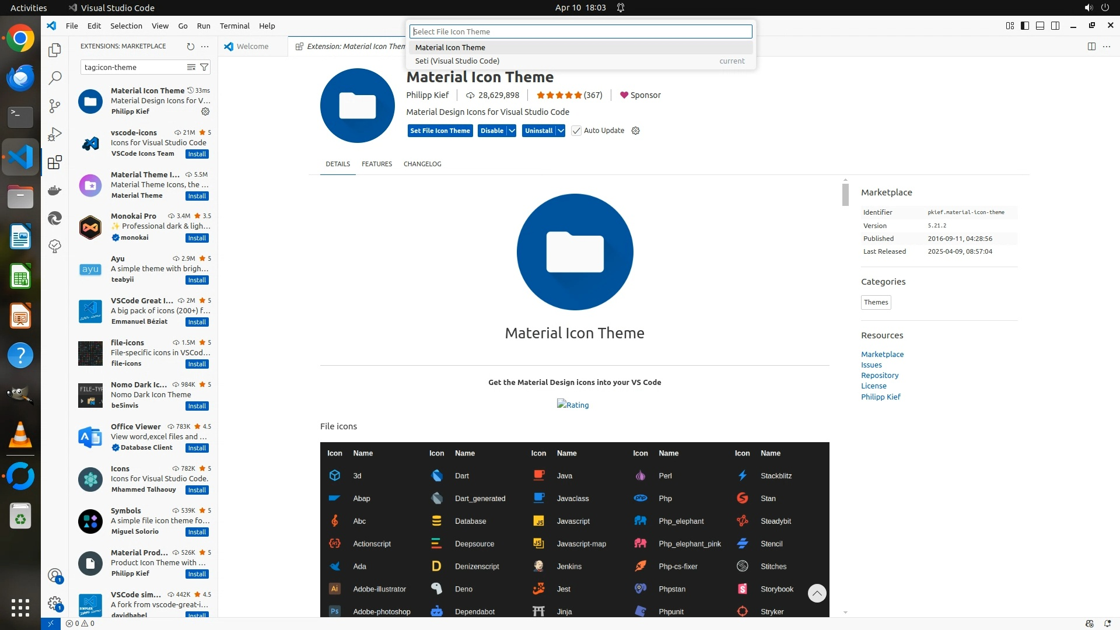Select Seti (Visual Studio Code) theme option
The image size is (1120, 630).
coord(457,61)
